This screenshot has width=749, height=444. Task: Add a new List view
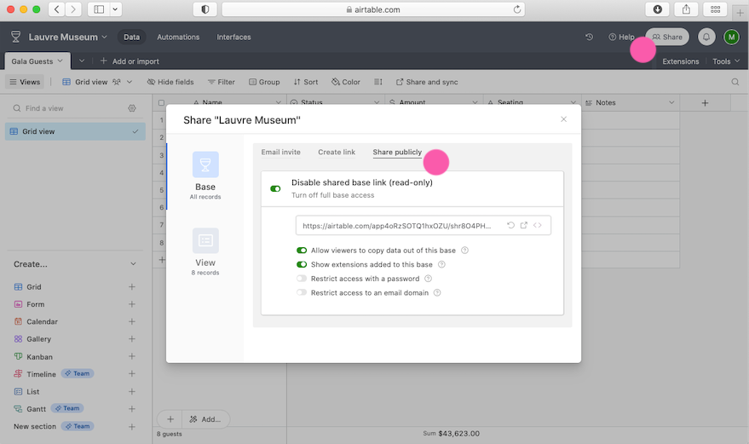[132, 391]
